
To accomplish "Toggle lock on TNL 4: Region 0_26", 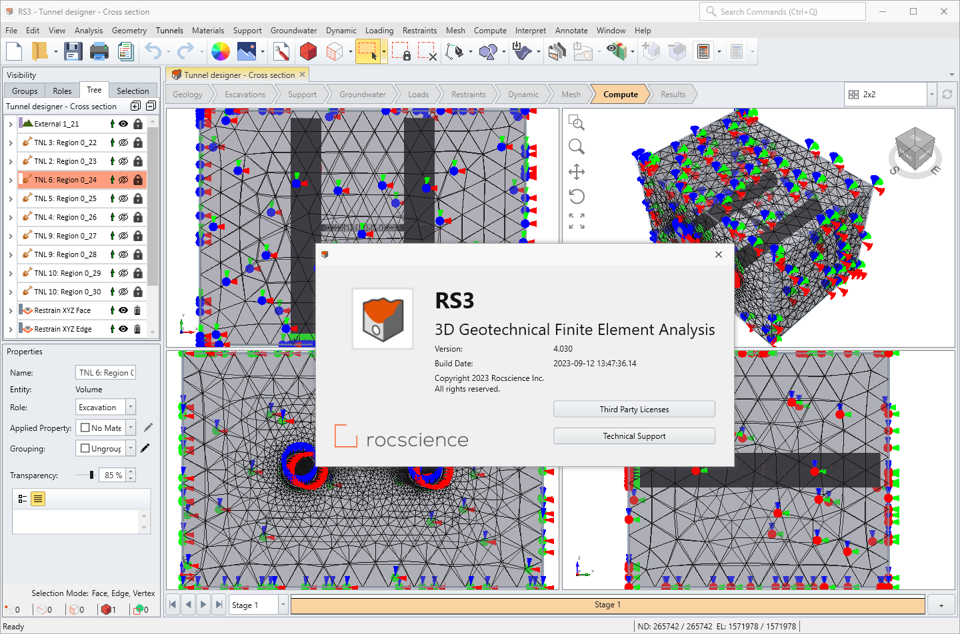I will pos(138,217).
